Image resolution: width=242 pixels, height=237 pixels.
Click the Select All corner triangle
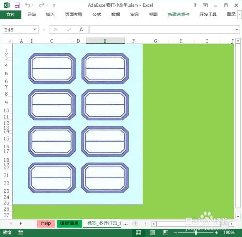(x=10, y=41)
